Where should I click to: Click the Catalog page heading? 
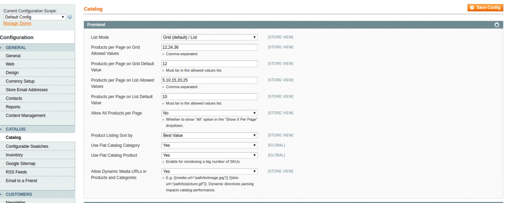[93, 9]
